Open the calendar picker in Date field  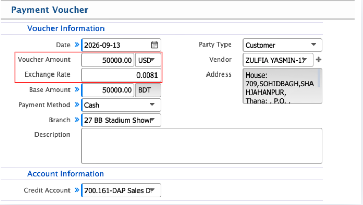pos(154,45)
